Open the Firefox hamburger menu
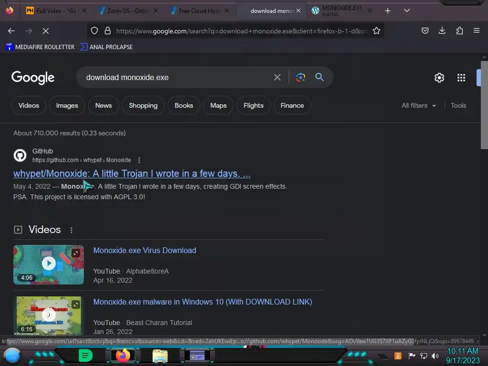The width and height of the screenshot is (488, 366). pos(476,30)
